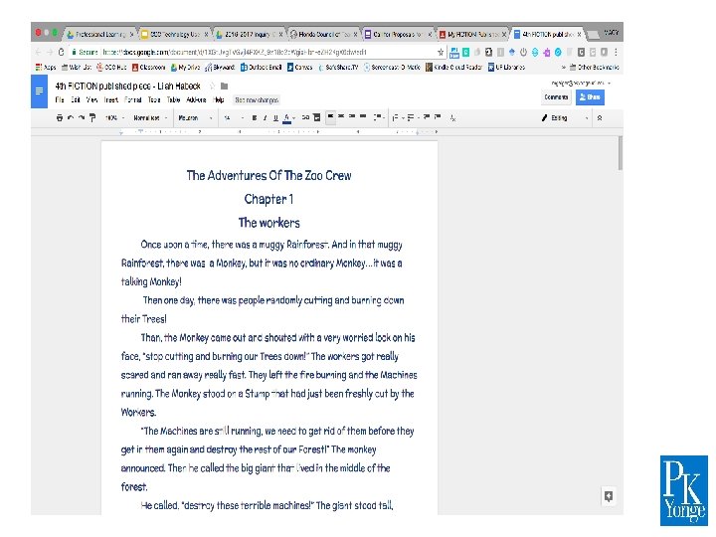Click the Redo arrow in the toolbar
Screen dimensions: 716x537
[82, 117]
